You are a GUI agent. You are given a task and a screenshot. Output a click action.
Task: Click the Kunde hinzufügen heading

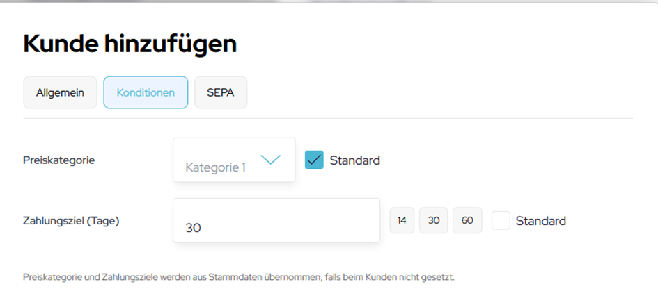(x=130, y=44)
